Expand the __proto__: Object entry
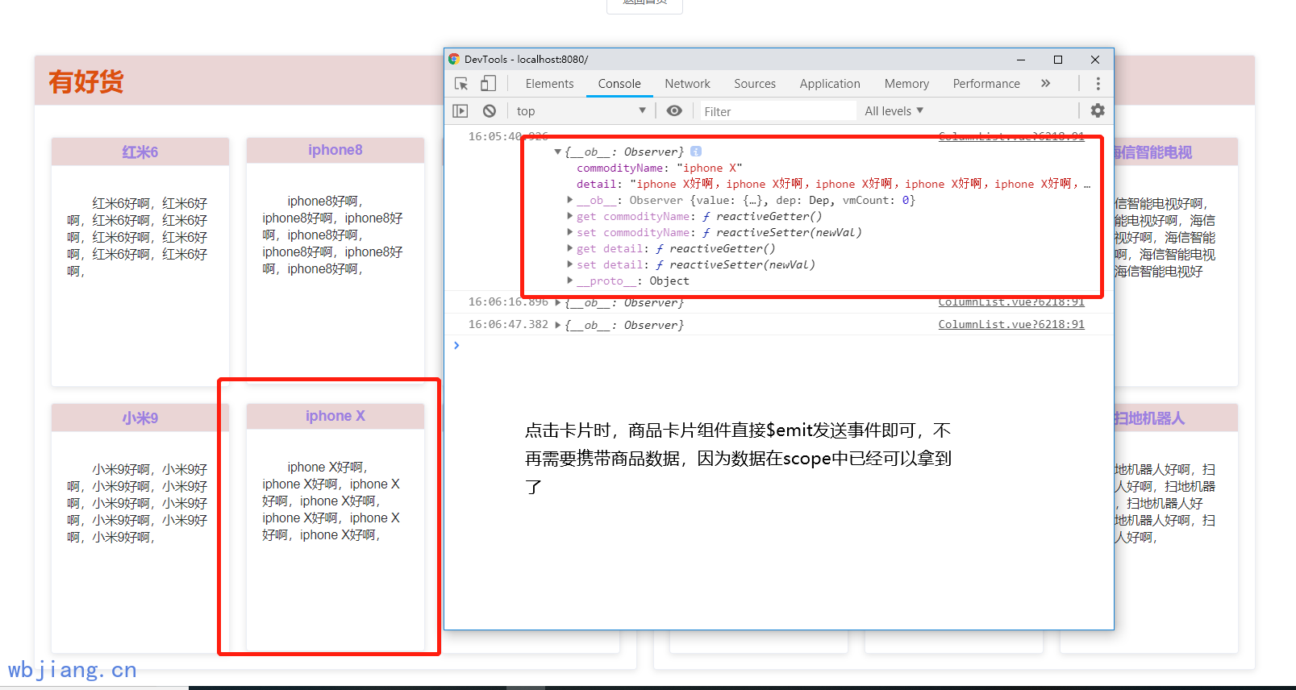 tap(569, 281)
